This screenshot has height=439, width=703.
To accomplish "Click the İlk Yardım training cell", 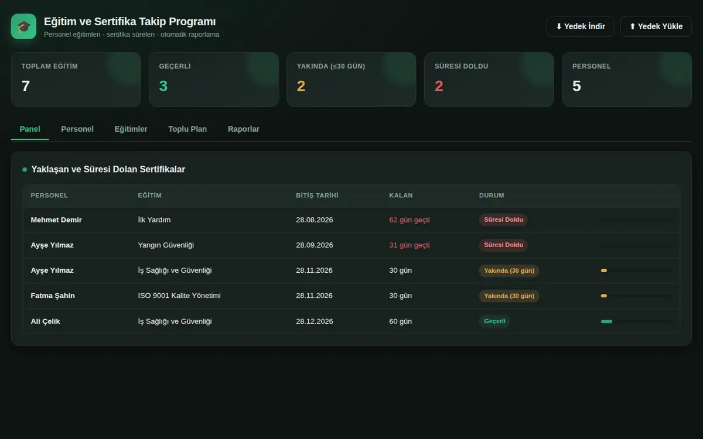I will [154, 220].
